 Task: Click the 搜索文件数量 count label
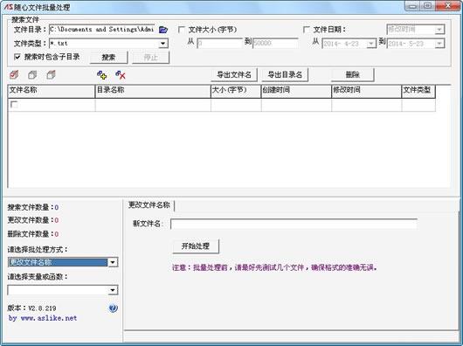[33, 207]
